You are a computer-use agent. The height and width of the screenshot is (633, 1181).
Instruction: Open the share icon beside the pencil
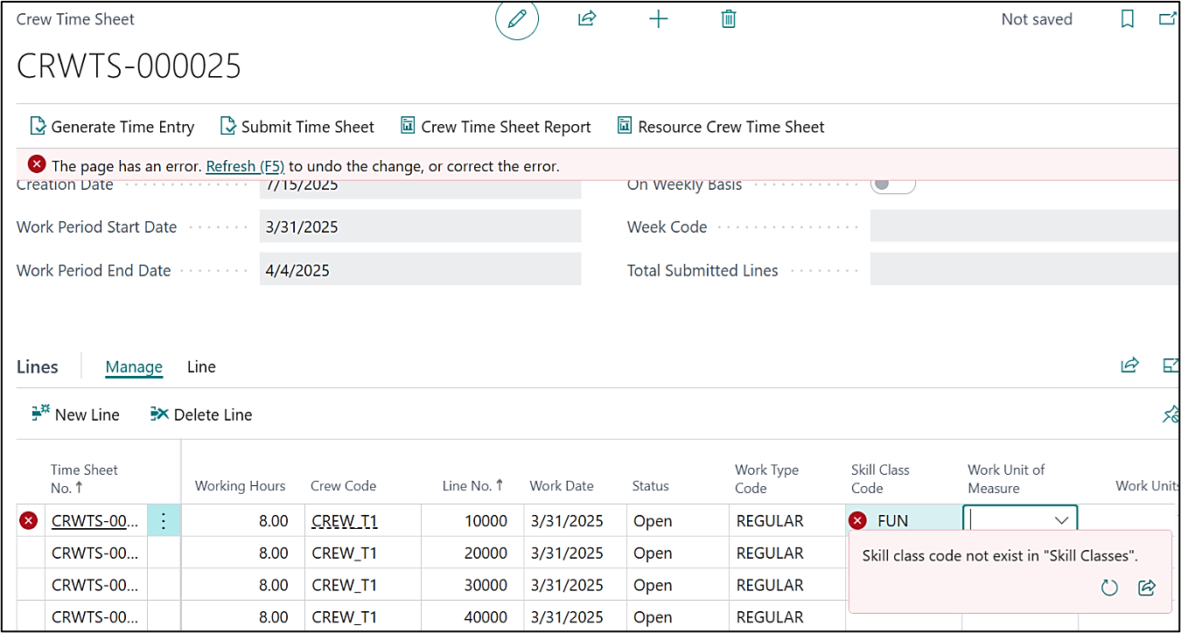(x=587, y=19)
